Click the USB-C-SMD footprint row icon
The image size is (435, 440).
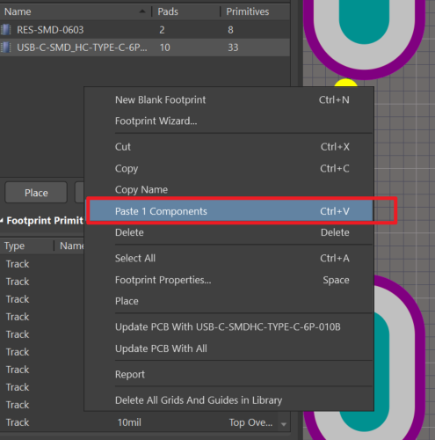[x=6, y=48]
